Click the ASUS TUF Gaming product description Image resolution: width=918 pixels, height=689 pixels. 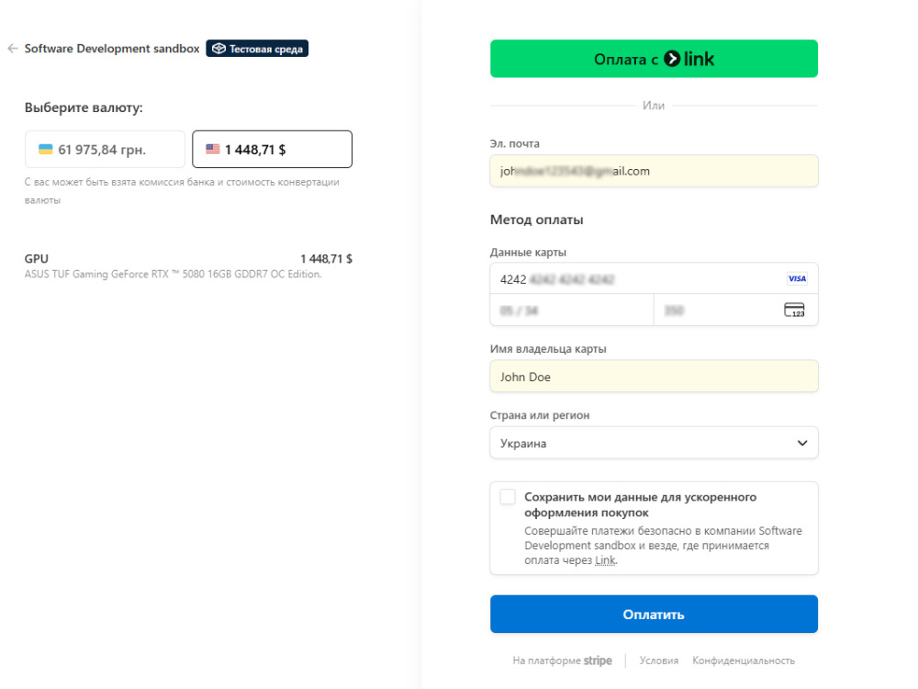173,274
